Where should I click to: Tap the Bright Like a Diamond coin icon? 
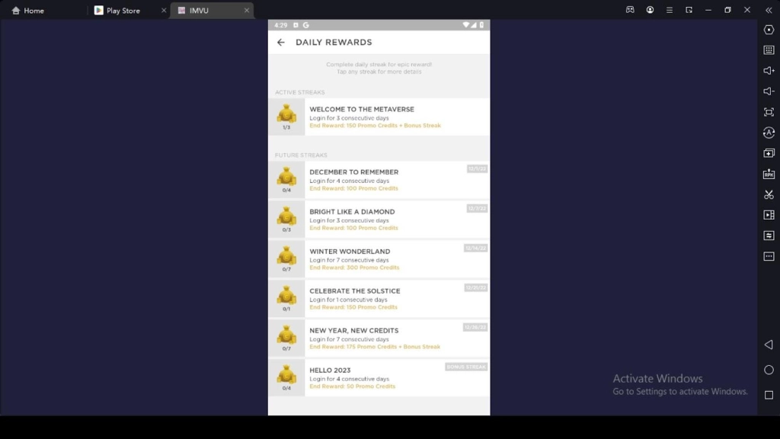coord(286,216)
